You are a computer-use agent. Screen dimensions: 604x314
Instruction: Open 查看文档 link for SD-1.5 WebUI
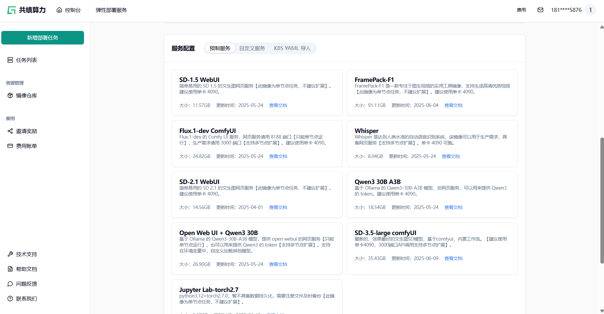pyautogui.click(x=278, y=105)
